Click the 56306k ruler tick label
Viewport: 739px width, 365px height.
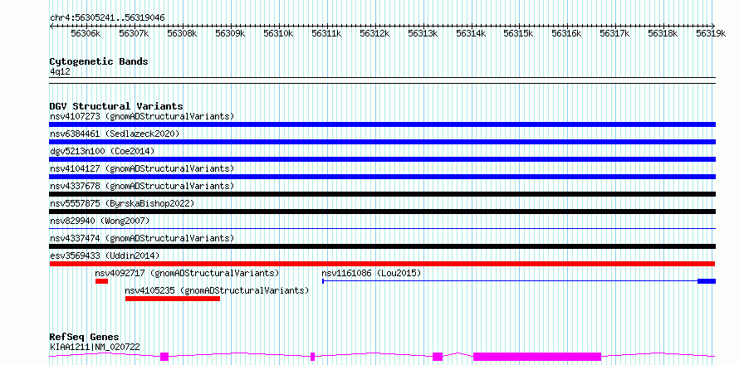[x=86, y=33]
